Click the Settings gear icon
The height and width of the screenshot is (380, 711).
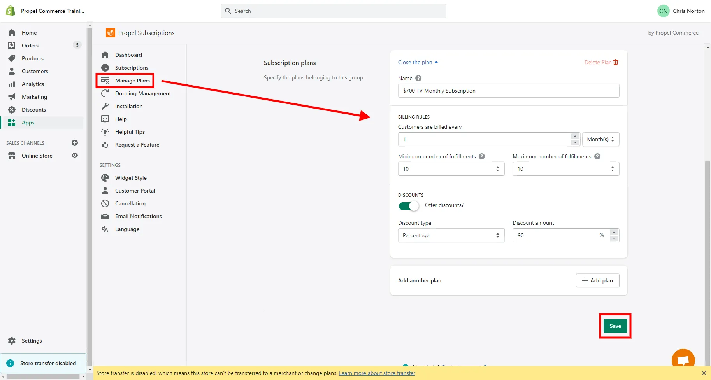12,341
